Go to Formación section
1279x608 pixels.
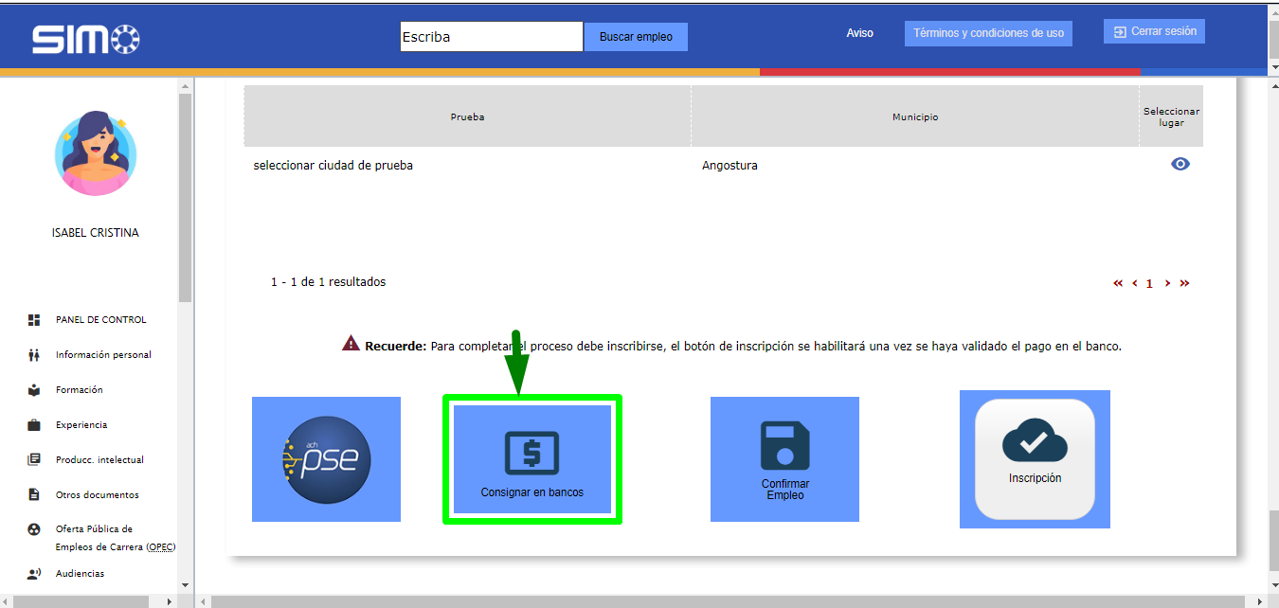[79, 390]
